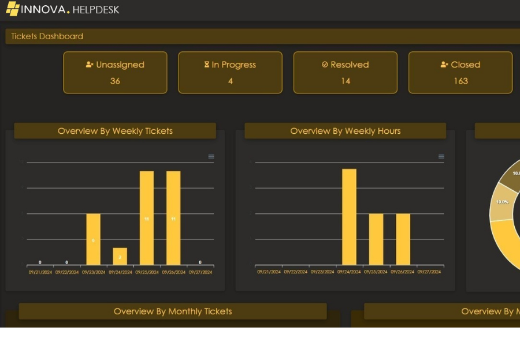This screenshot has width=520, height=346.
Task: Select the 09/23/2024 bar in Weekly Tickets
Action: pyautogui.click(x=93, y=239)
